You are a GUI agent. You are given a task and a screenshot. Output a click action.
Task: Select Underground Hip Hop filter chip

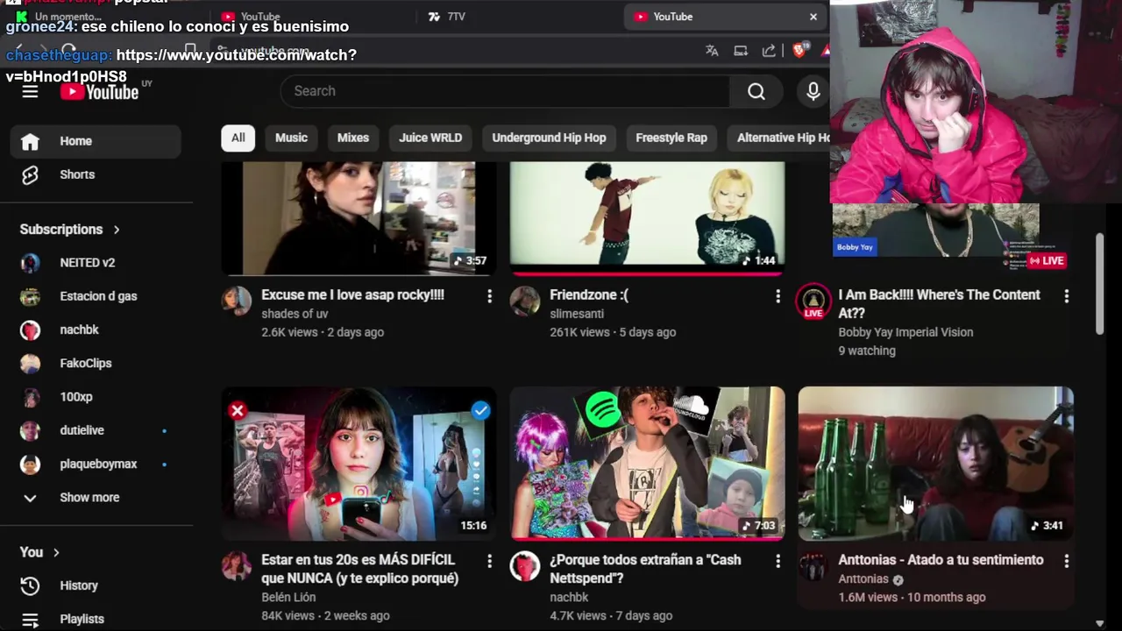[549, 138]
